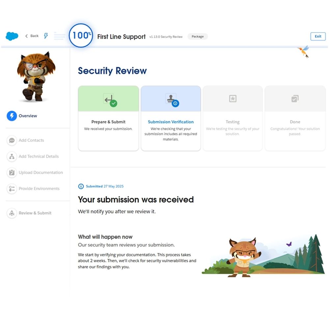The image size is (329, 329).
Task: Click the Add Contacts chat bubble icon
Action: [12, 140]
